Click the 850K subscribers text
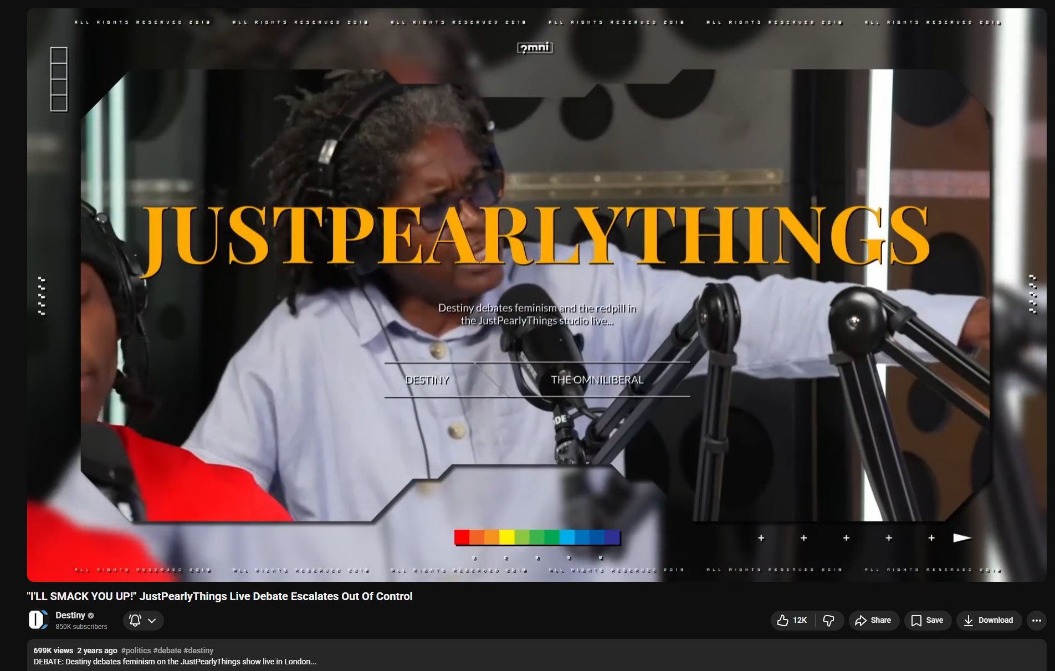Image resolution: width=1055 pixels, height=671 pixels. click(81, 627)
